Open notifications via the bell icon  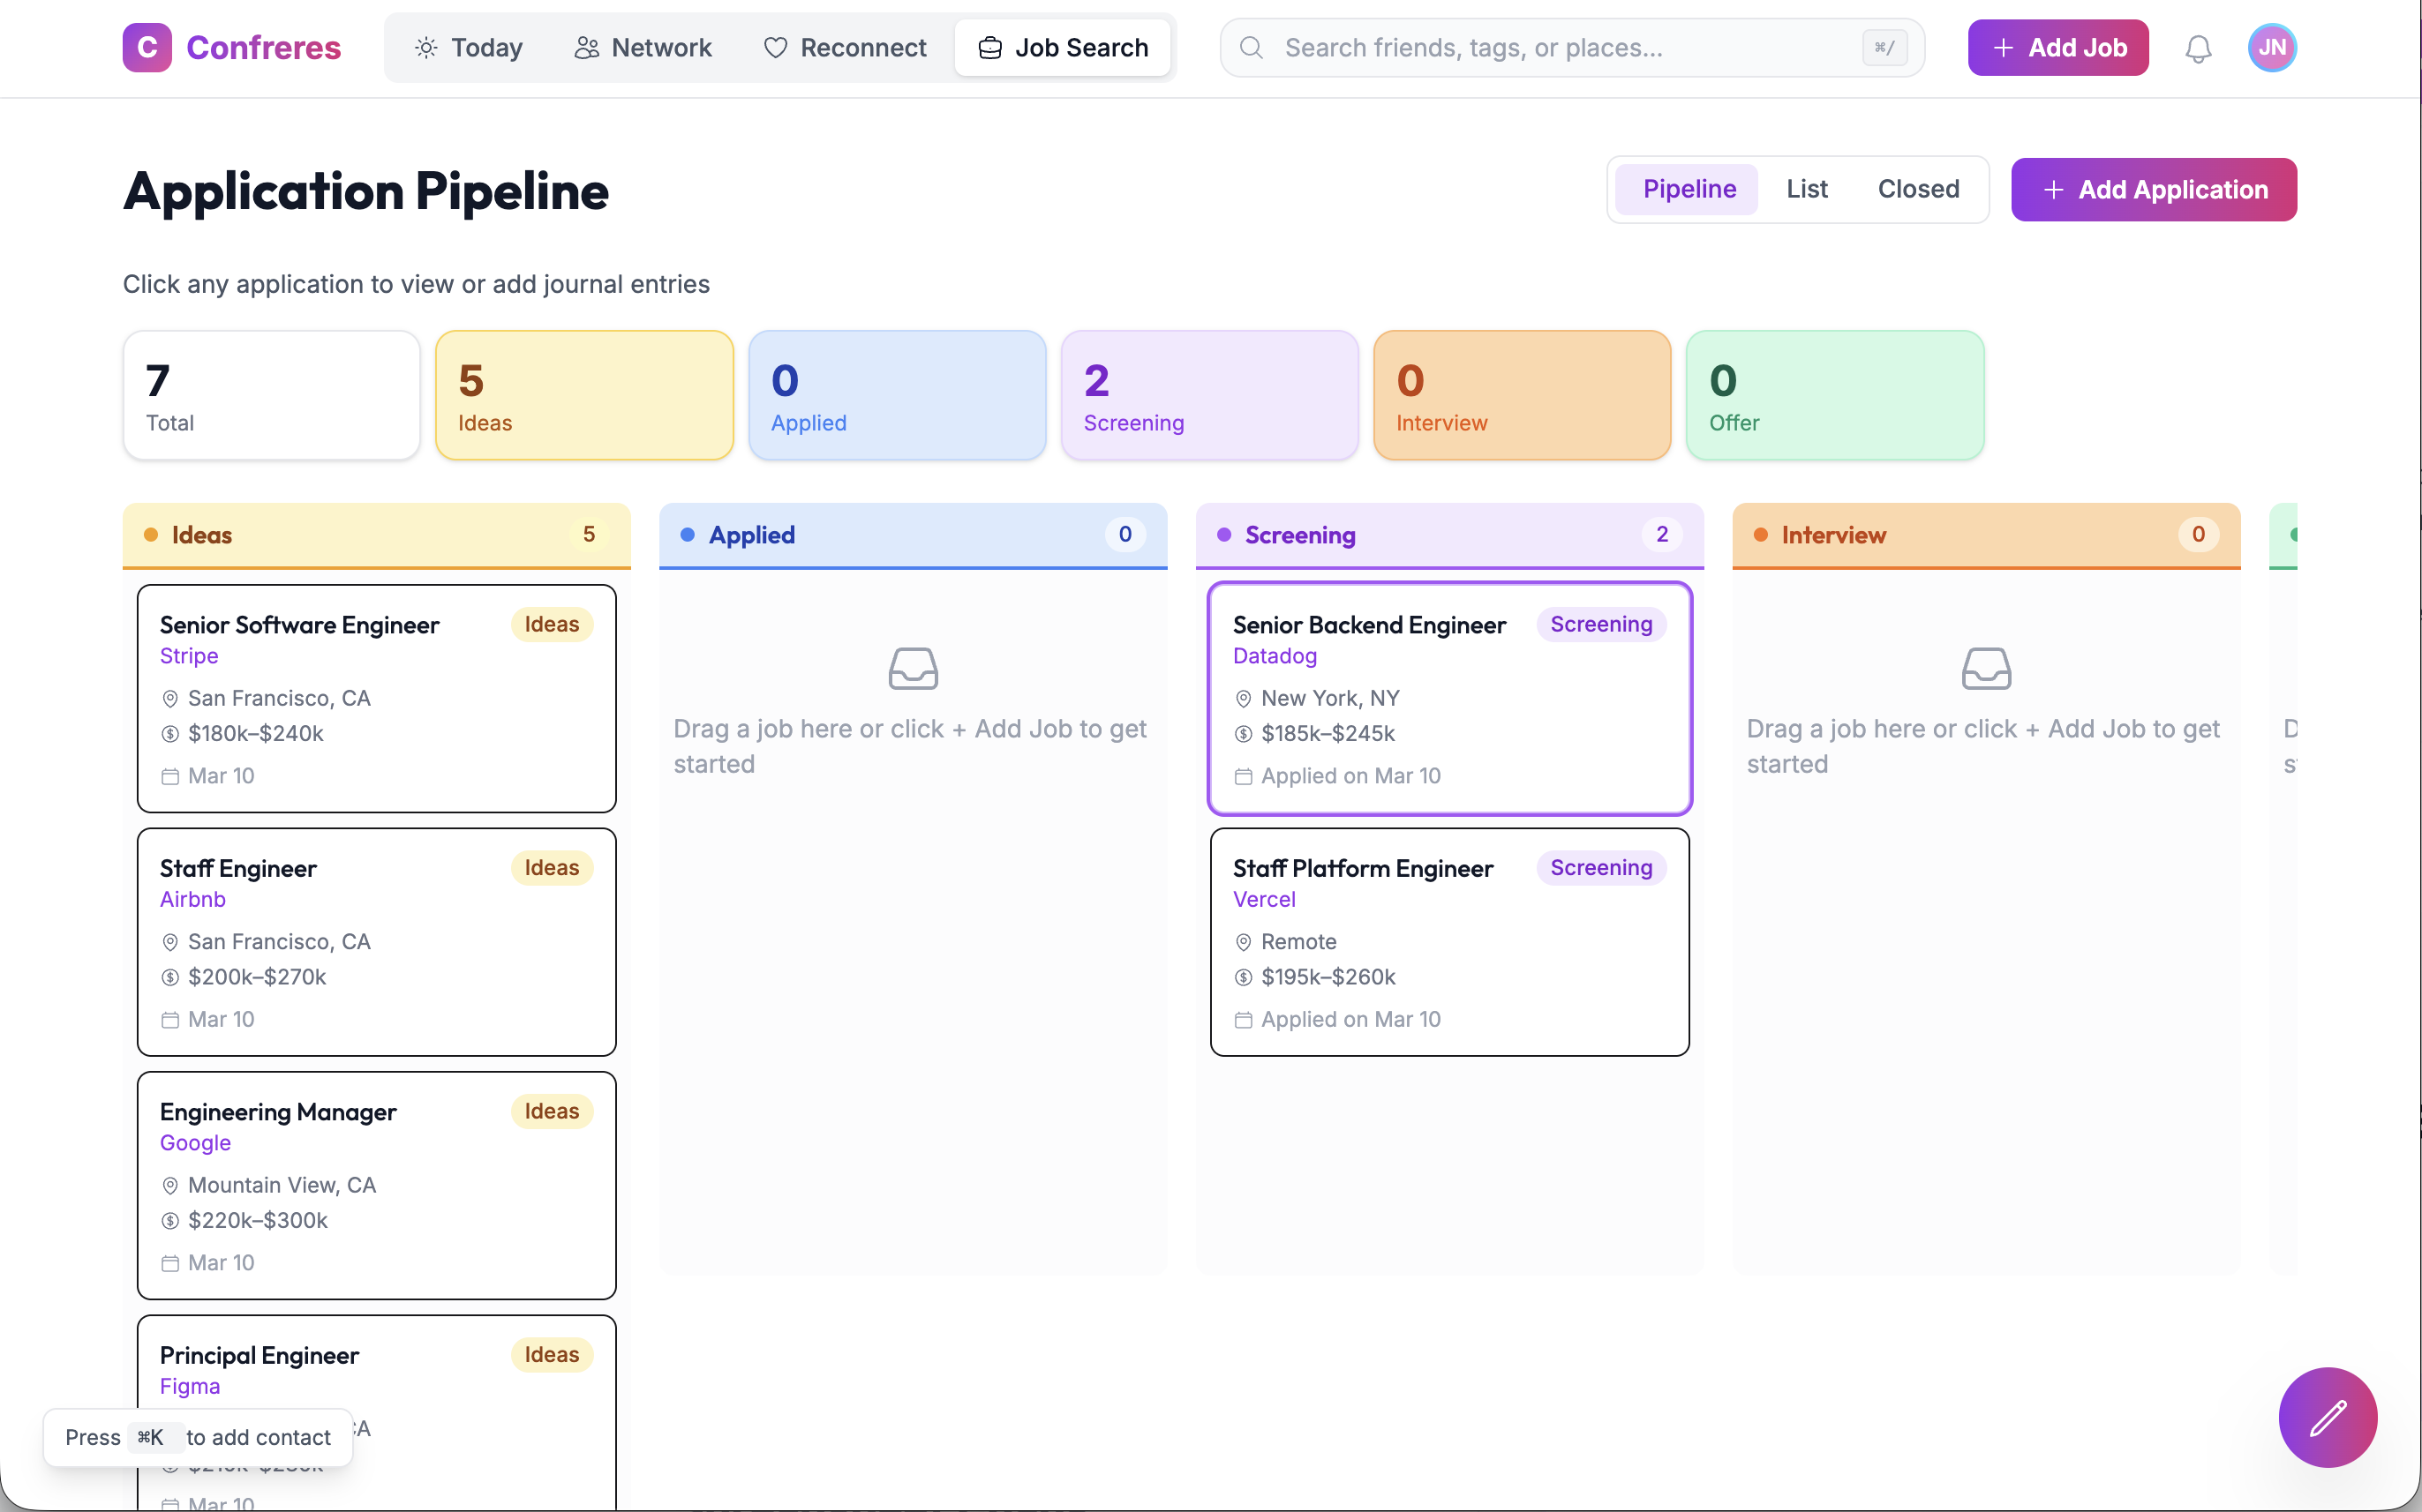pyautogui.click(x=2198, y=47)
